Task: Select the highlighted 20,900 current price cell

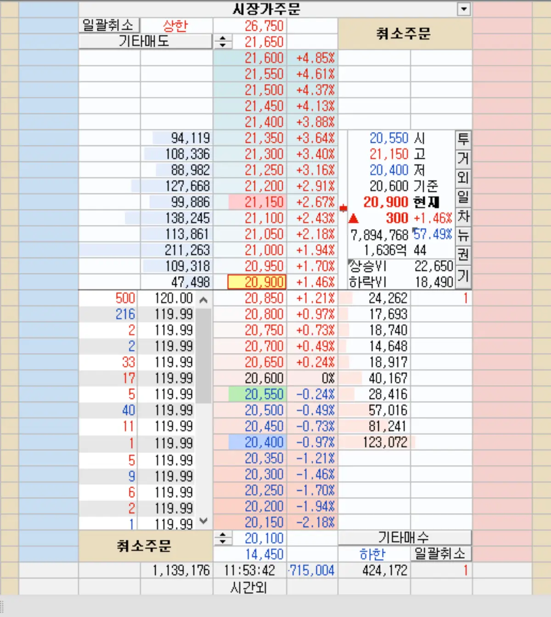Action: point(256,281)
